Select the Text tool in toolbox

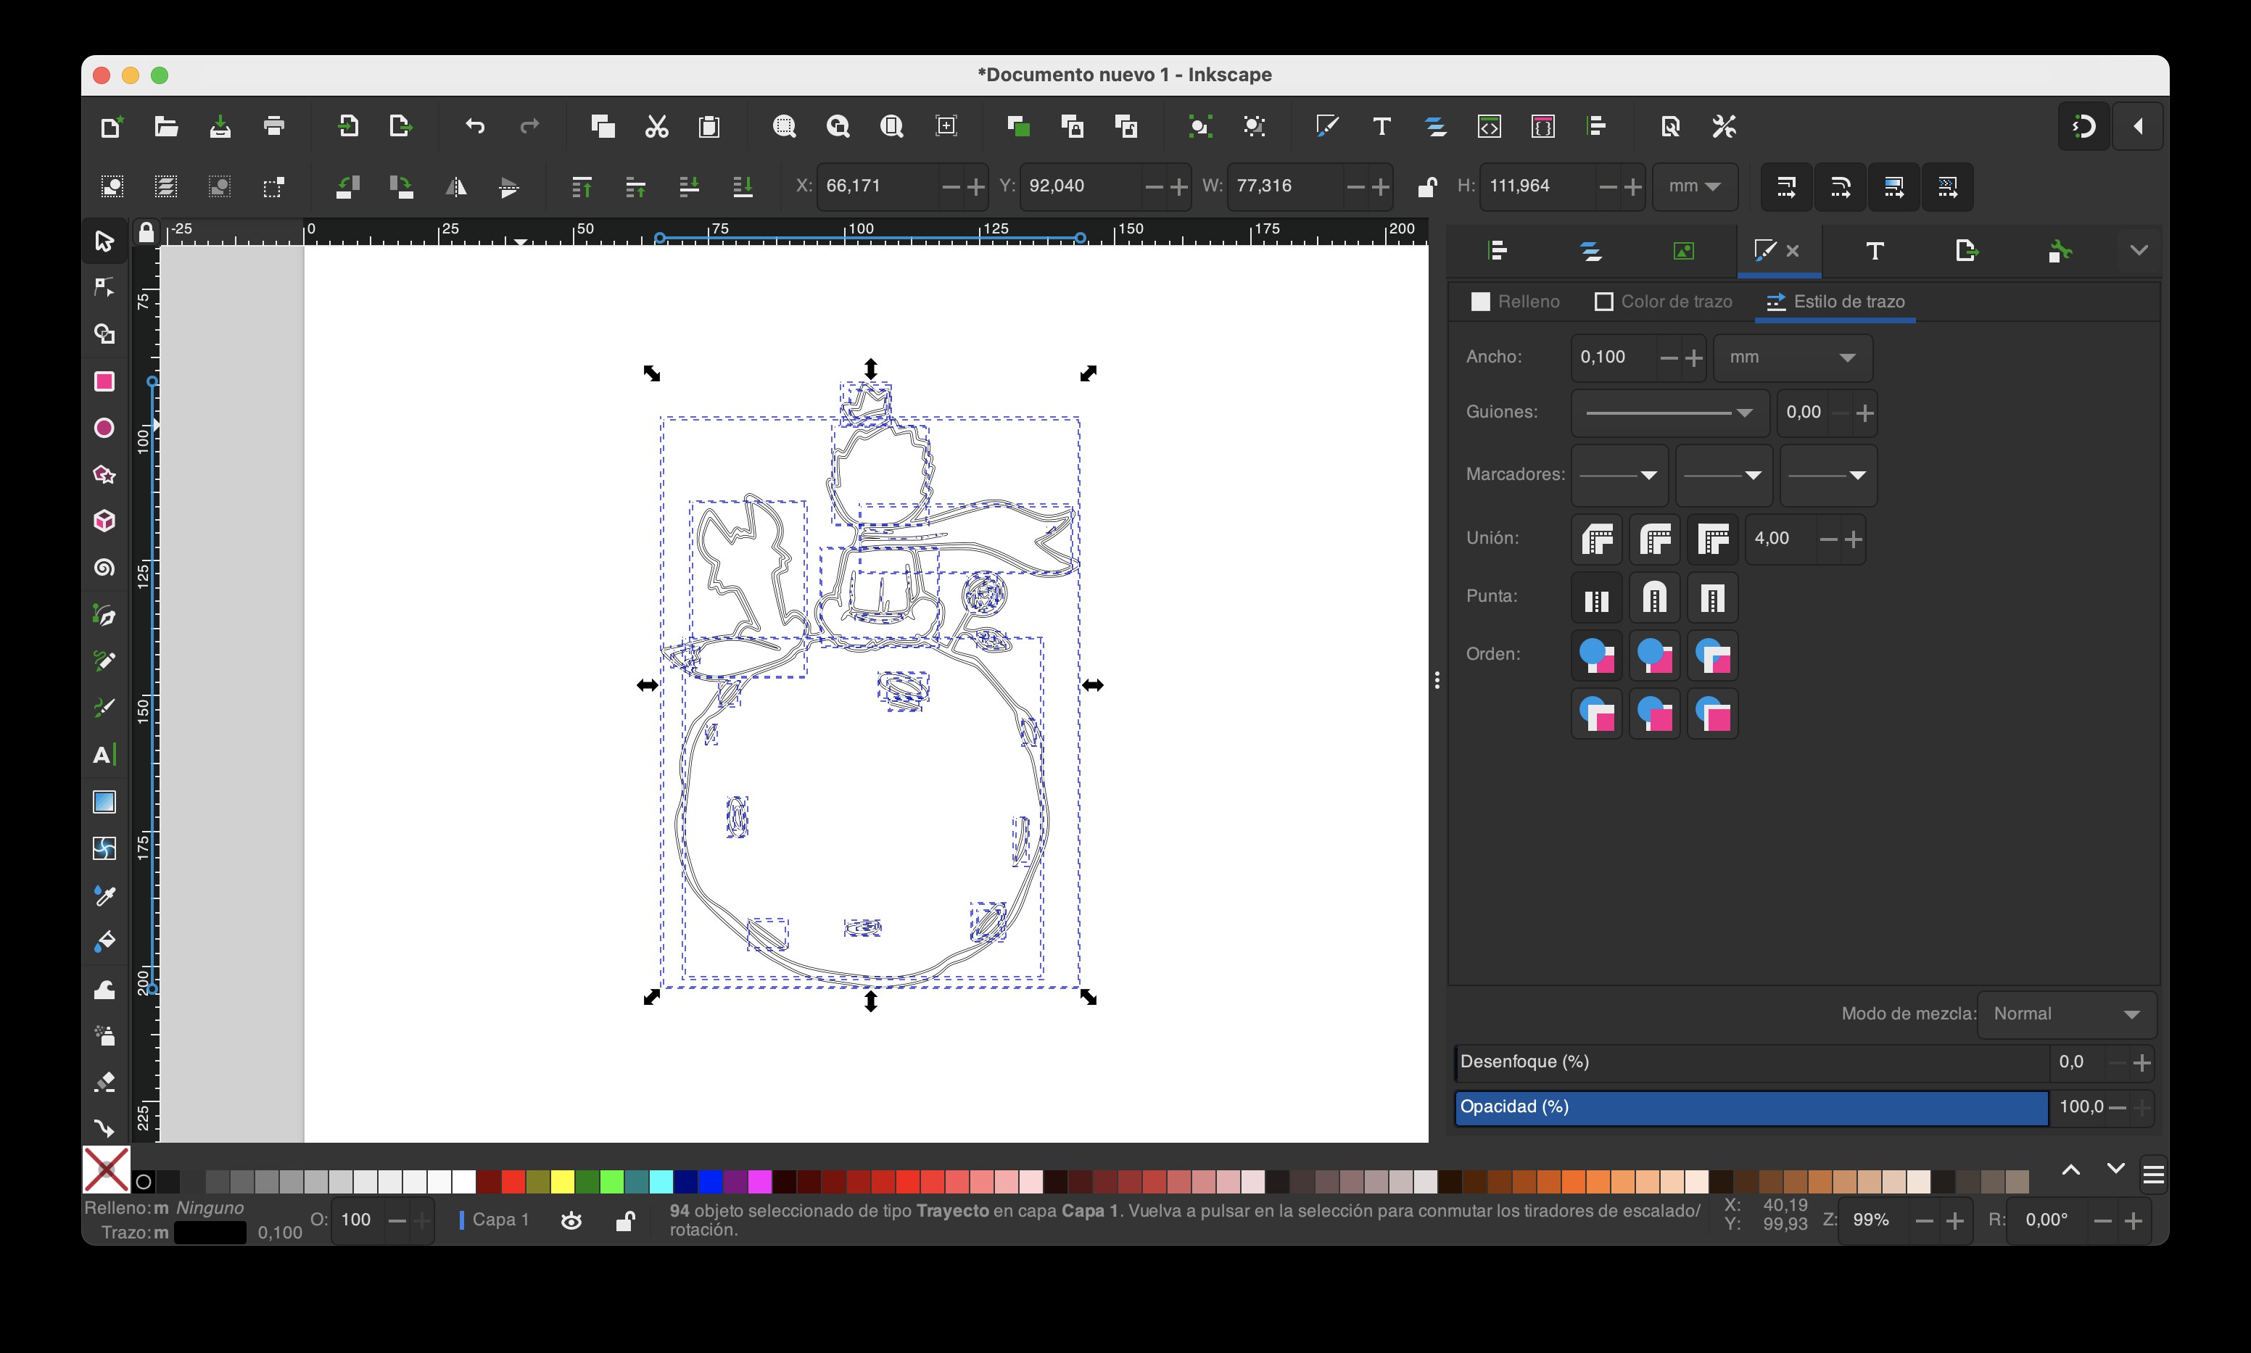(104, 755)
